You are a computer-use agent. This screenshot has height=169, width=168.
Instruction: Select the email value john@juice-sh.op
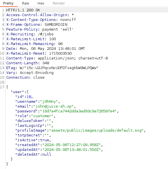(x=53, y=106)
